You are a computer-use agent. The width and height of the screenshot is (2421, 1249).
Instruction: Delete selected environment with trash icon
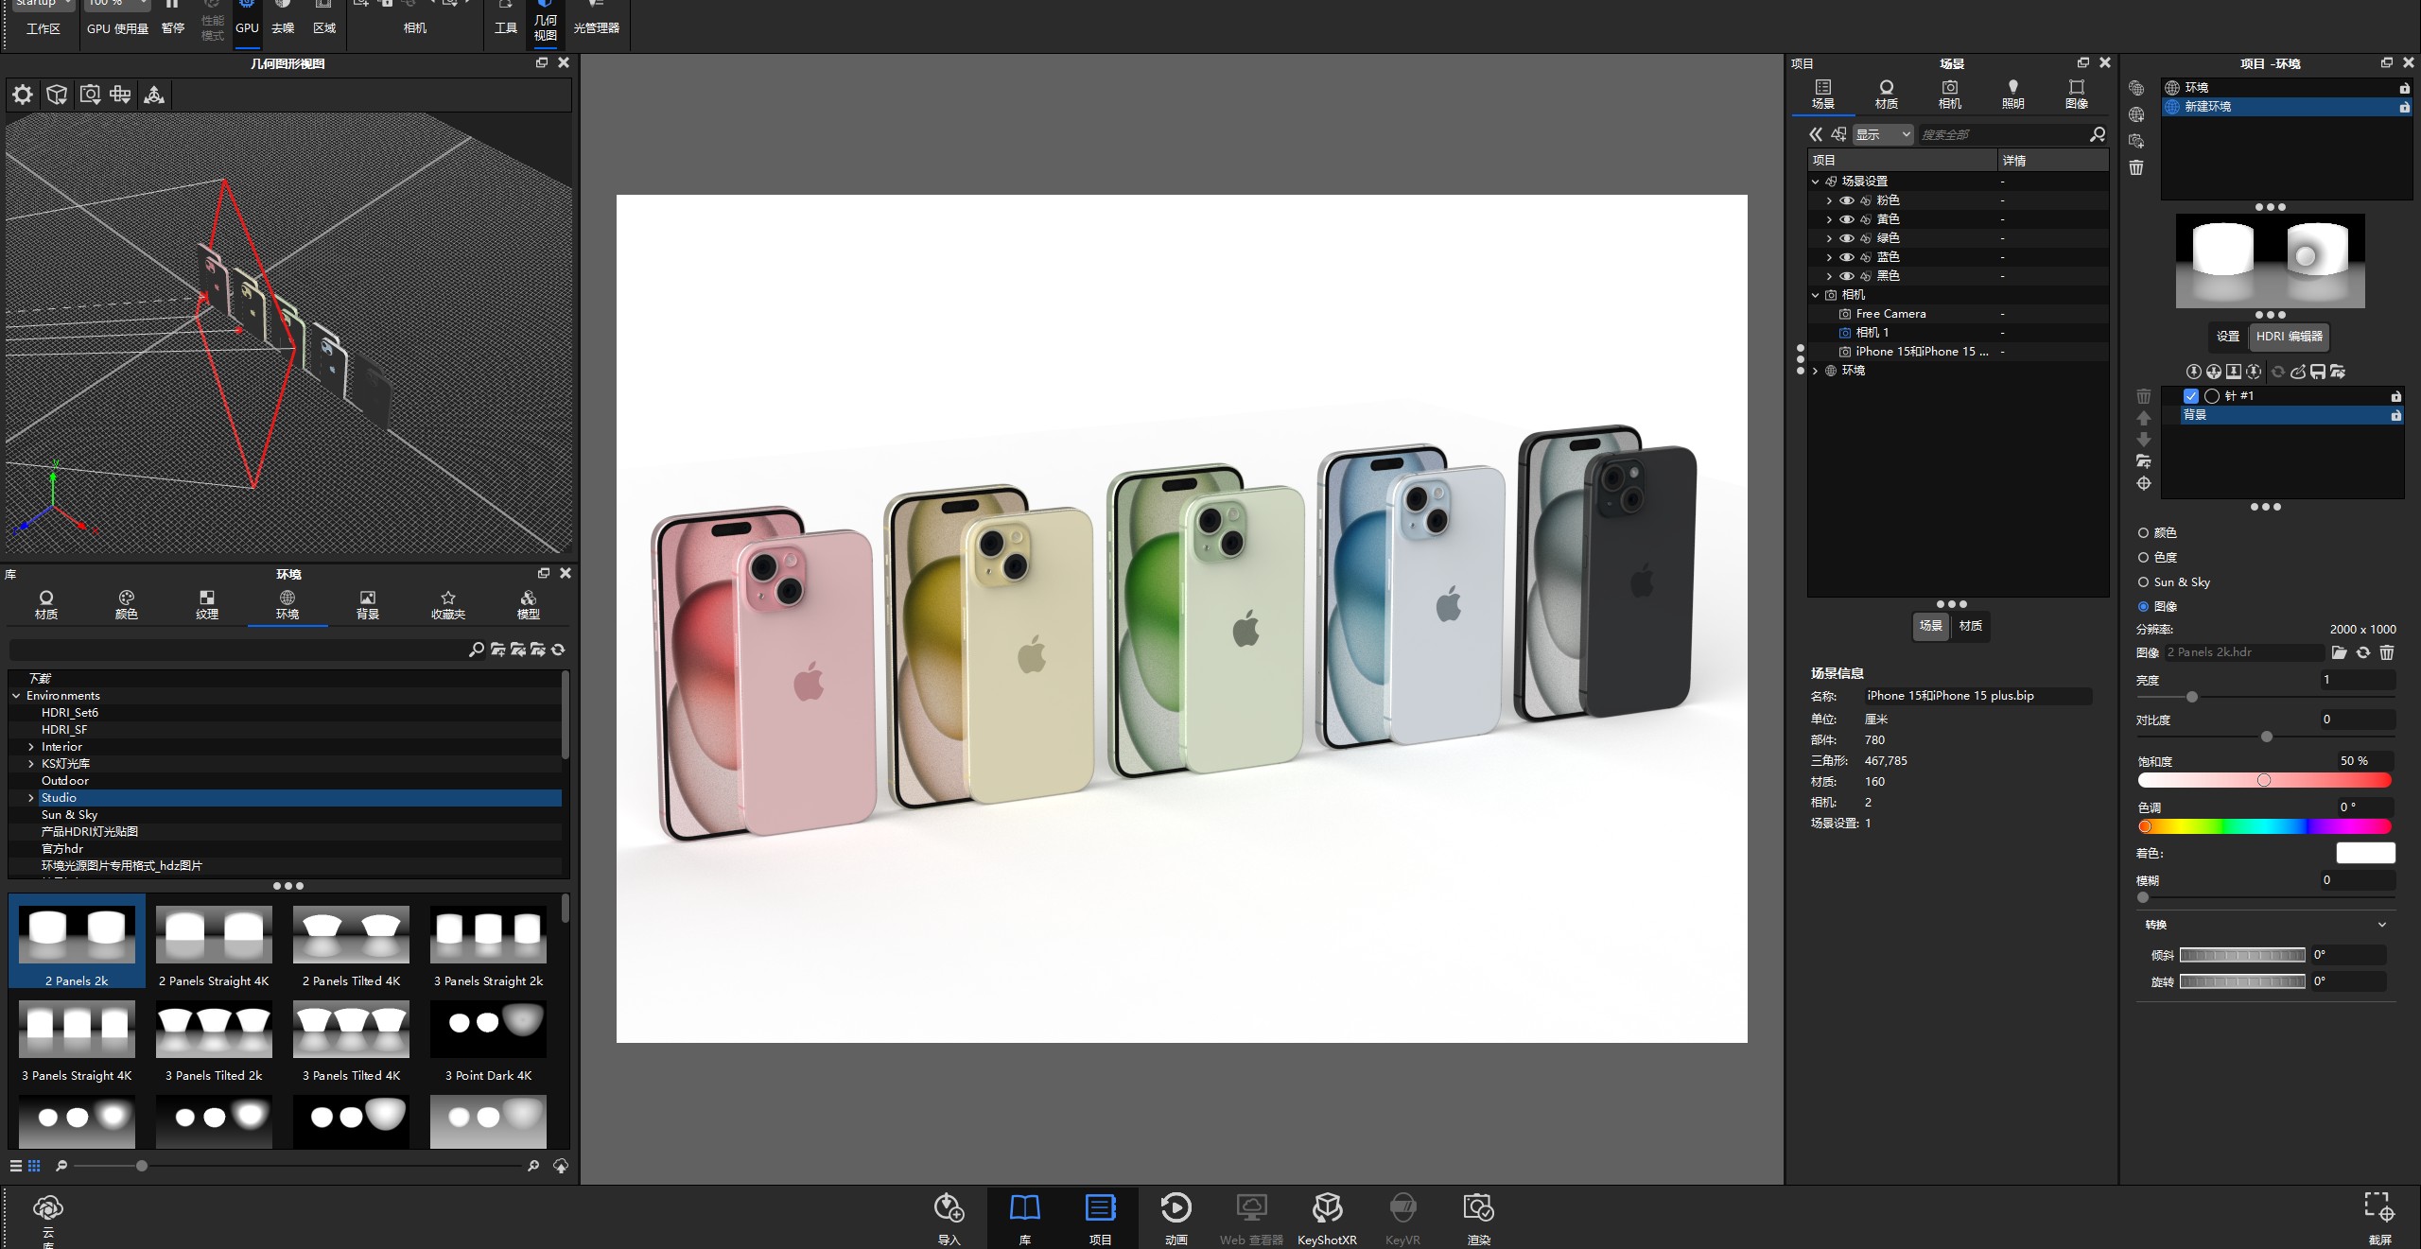pos(2136,167)
